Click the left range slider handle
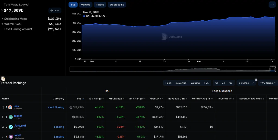Screen dimensions: 278x140 tap(270, 69)
